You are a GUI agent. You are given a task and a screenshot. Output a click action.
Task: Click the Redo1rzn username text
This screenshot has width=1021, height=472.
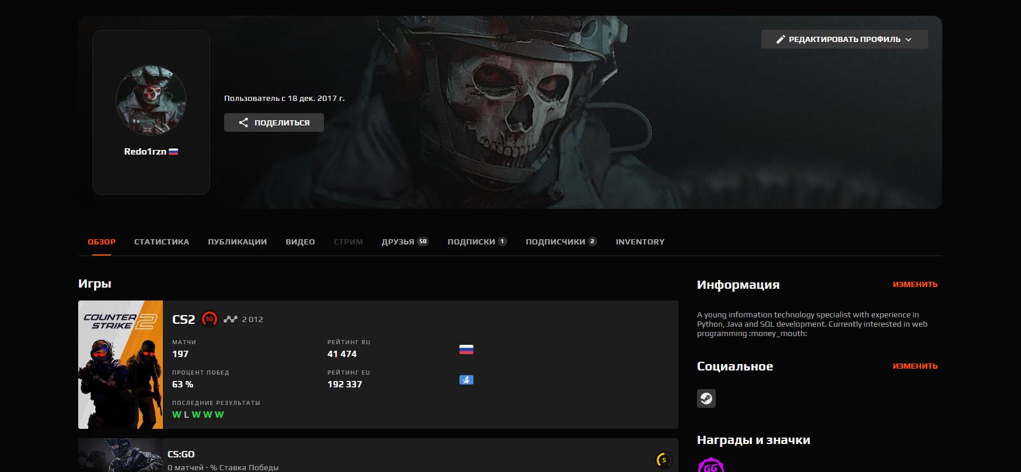pos(145,152)
